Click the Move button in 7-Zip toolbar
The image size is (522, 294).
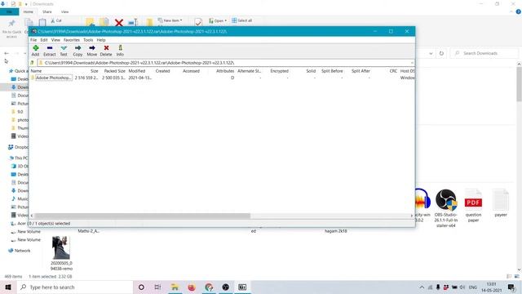(92, 51)
